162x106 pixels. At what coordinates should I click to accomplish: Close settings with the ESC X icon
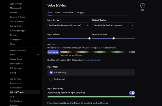point(142,6)
